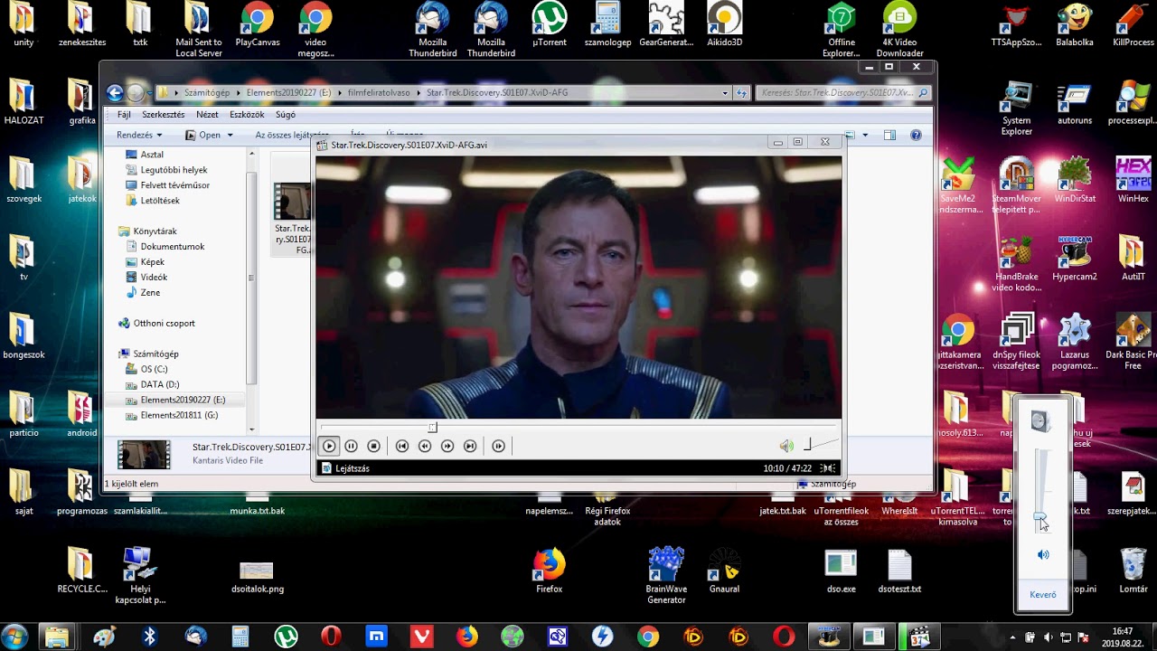
Task: Expand the address bar history dropdown
Action: point(725,92)
